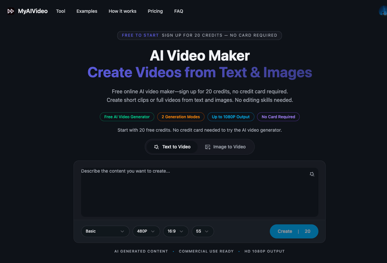The width and height of the screenshot is (387, 263).
Task: Click the No Card Required badge
Action: click(278, 117)
